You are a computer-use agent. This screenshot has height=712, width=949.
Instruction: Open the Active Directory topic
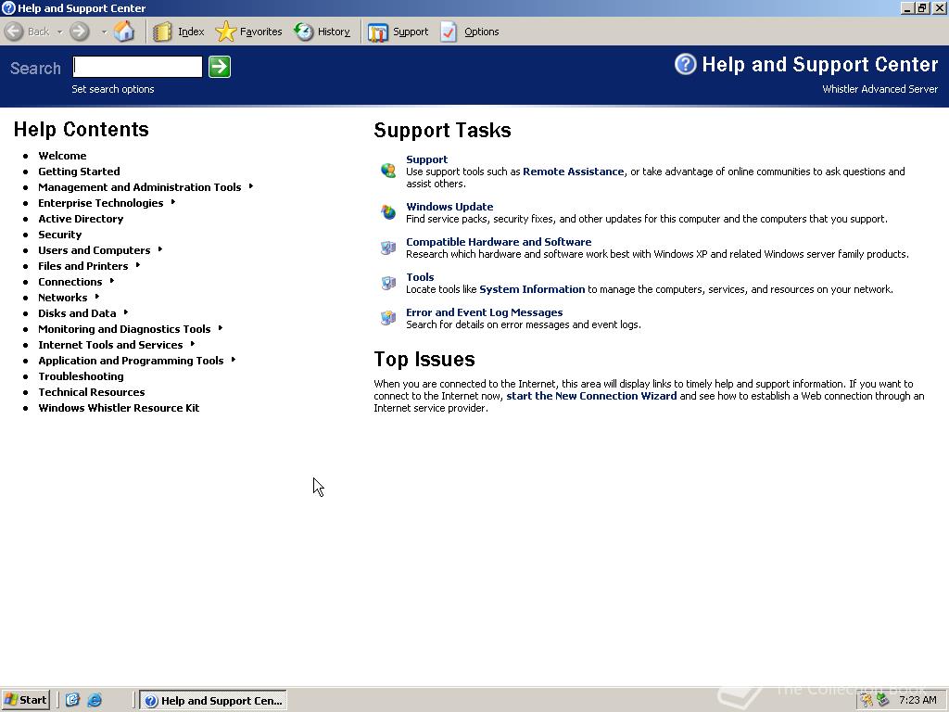point(81,219)
